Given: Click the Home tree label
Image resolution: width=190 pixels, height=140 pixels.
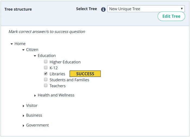Looking at the screenshot, I should coord(20,43).
